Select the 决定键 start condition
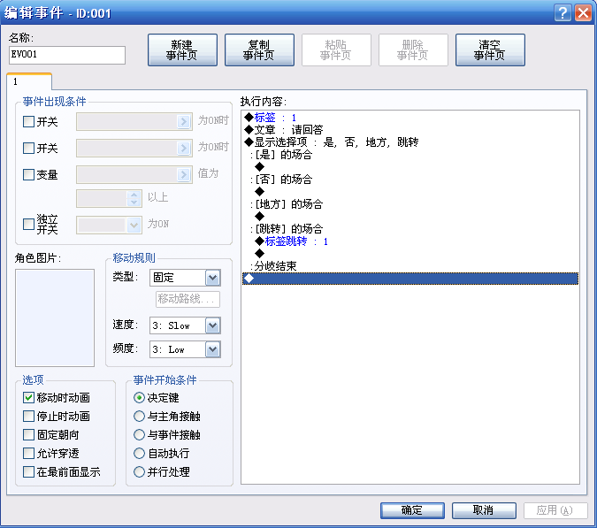The width and height of the screenshot is (597, 528). [139, 398]
